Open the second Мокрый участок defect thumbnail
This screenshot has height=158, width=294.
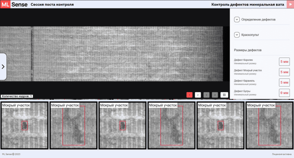pyautogui.click(x=73, y=125)
